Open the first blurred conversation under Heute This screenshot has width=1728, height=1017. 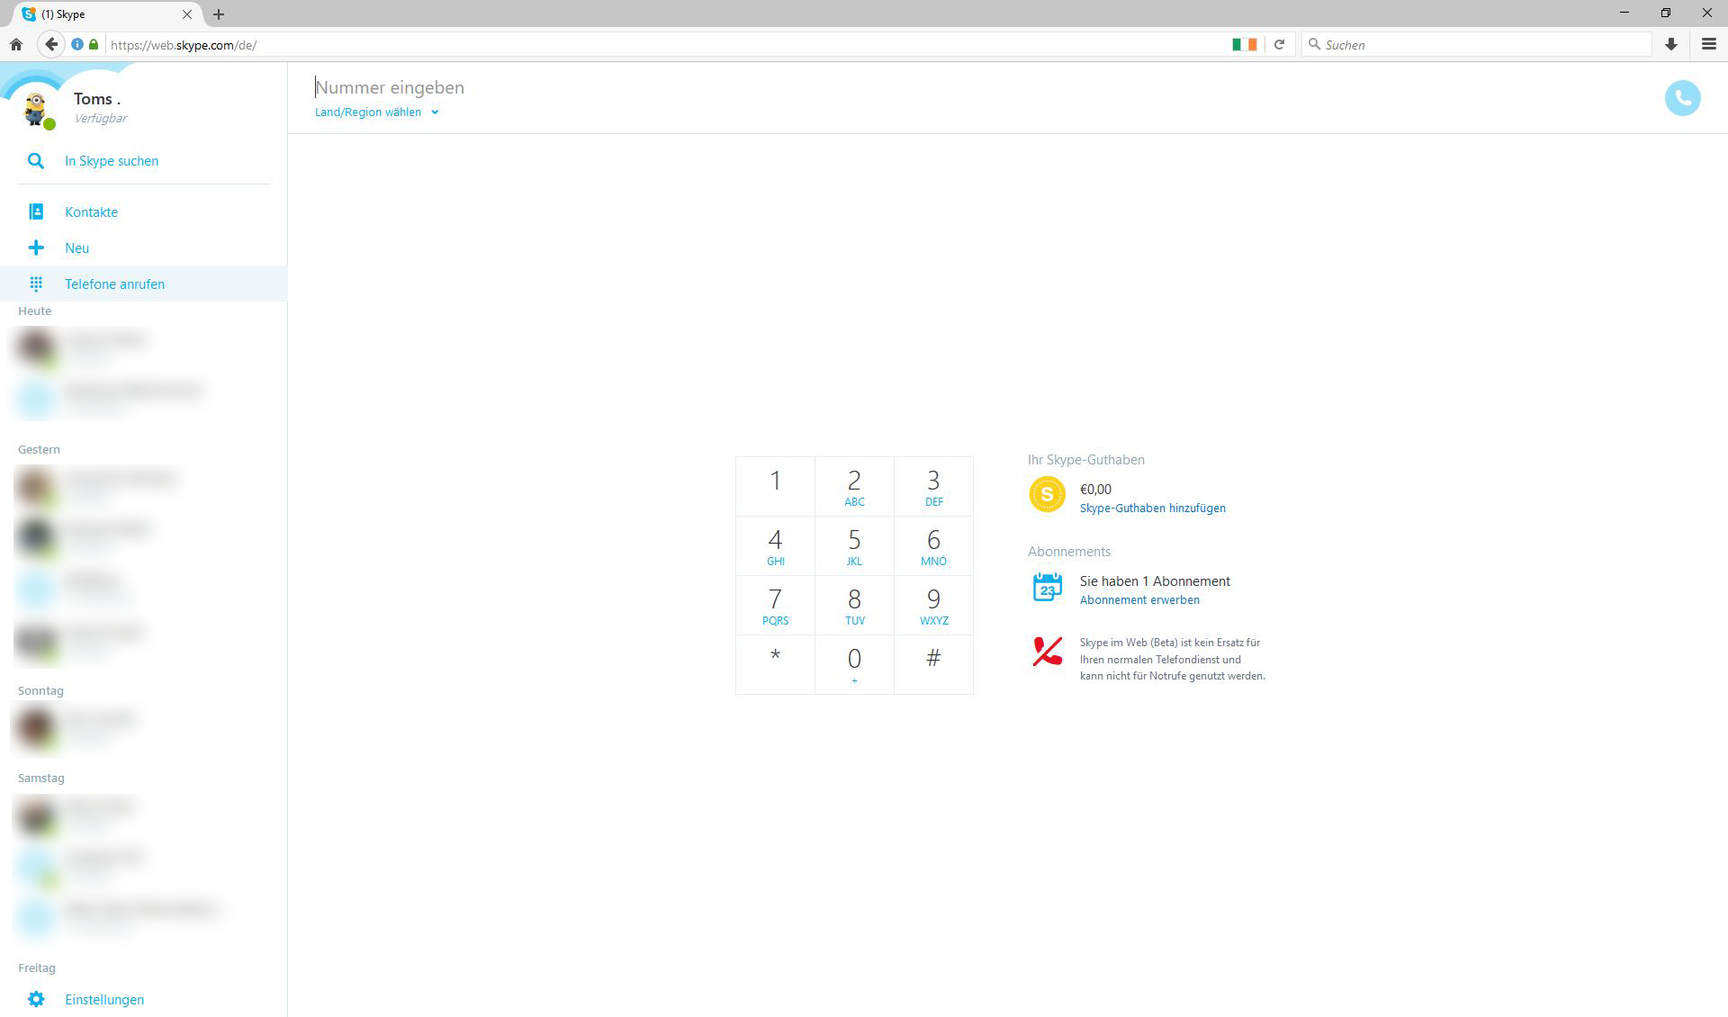click(144, 348)
